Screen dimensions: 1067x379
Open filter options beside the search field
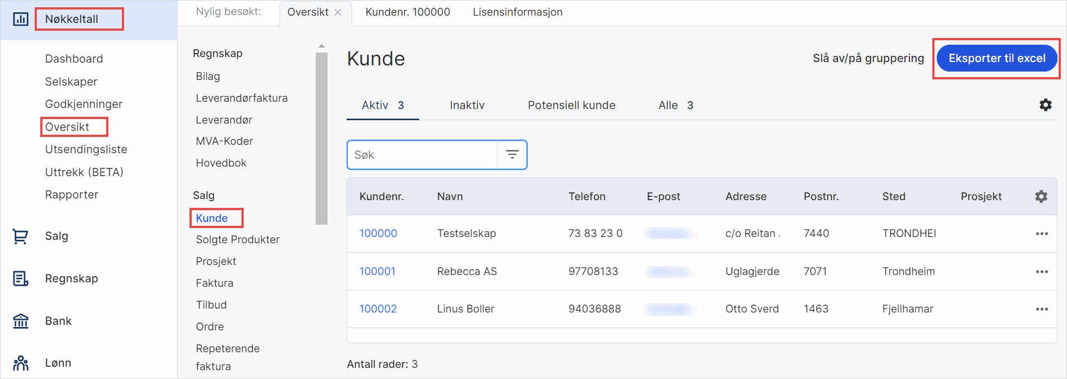point(512,155)
